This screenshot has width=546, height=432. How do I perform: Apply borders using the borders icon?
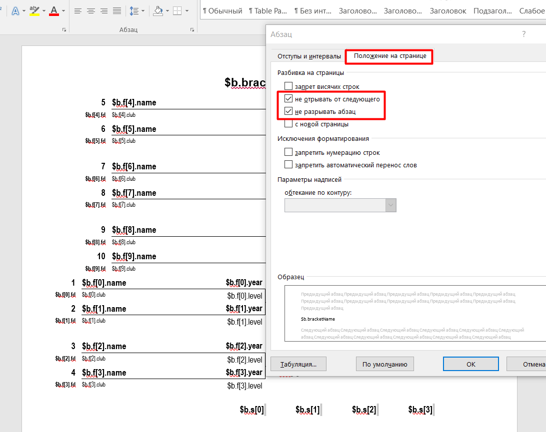click(x=177, y=11)
